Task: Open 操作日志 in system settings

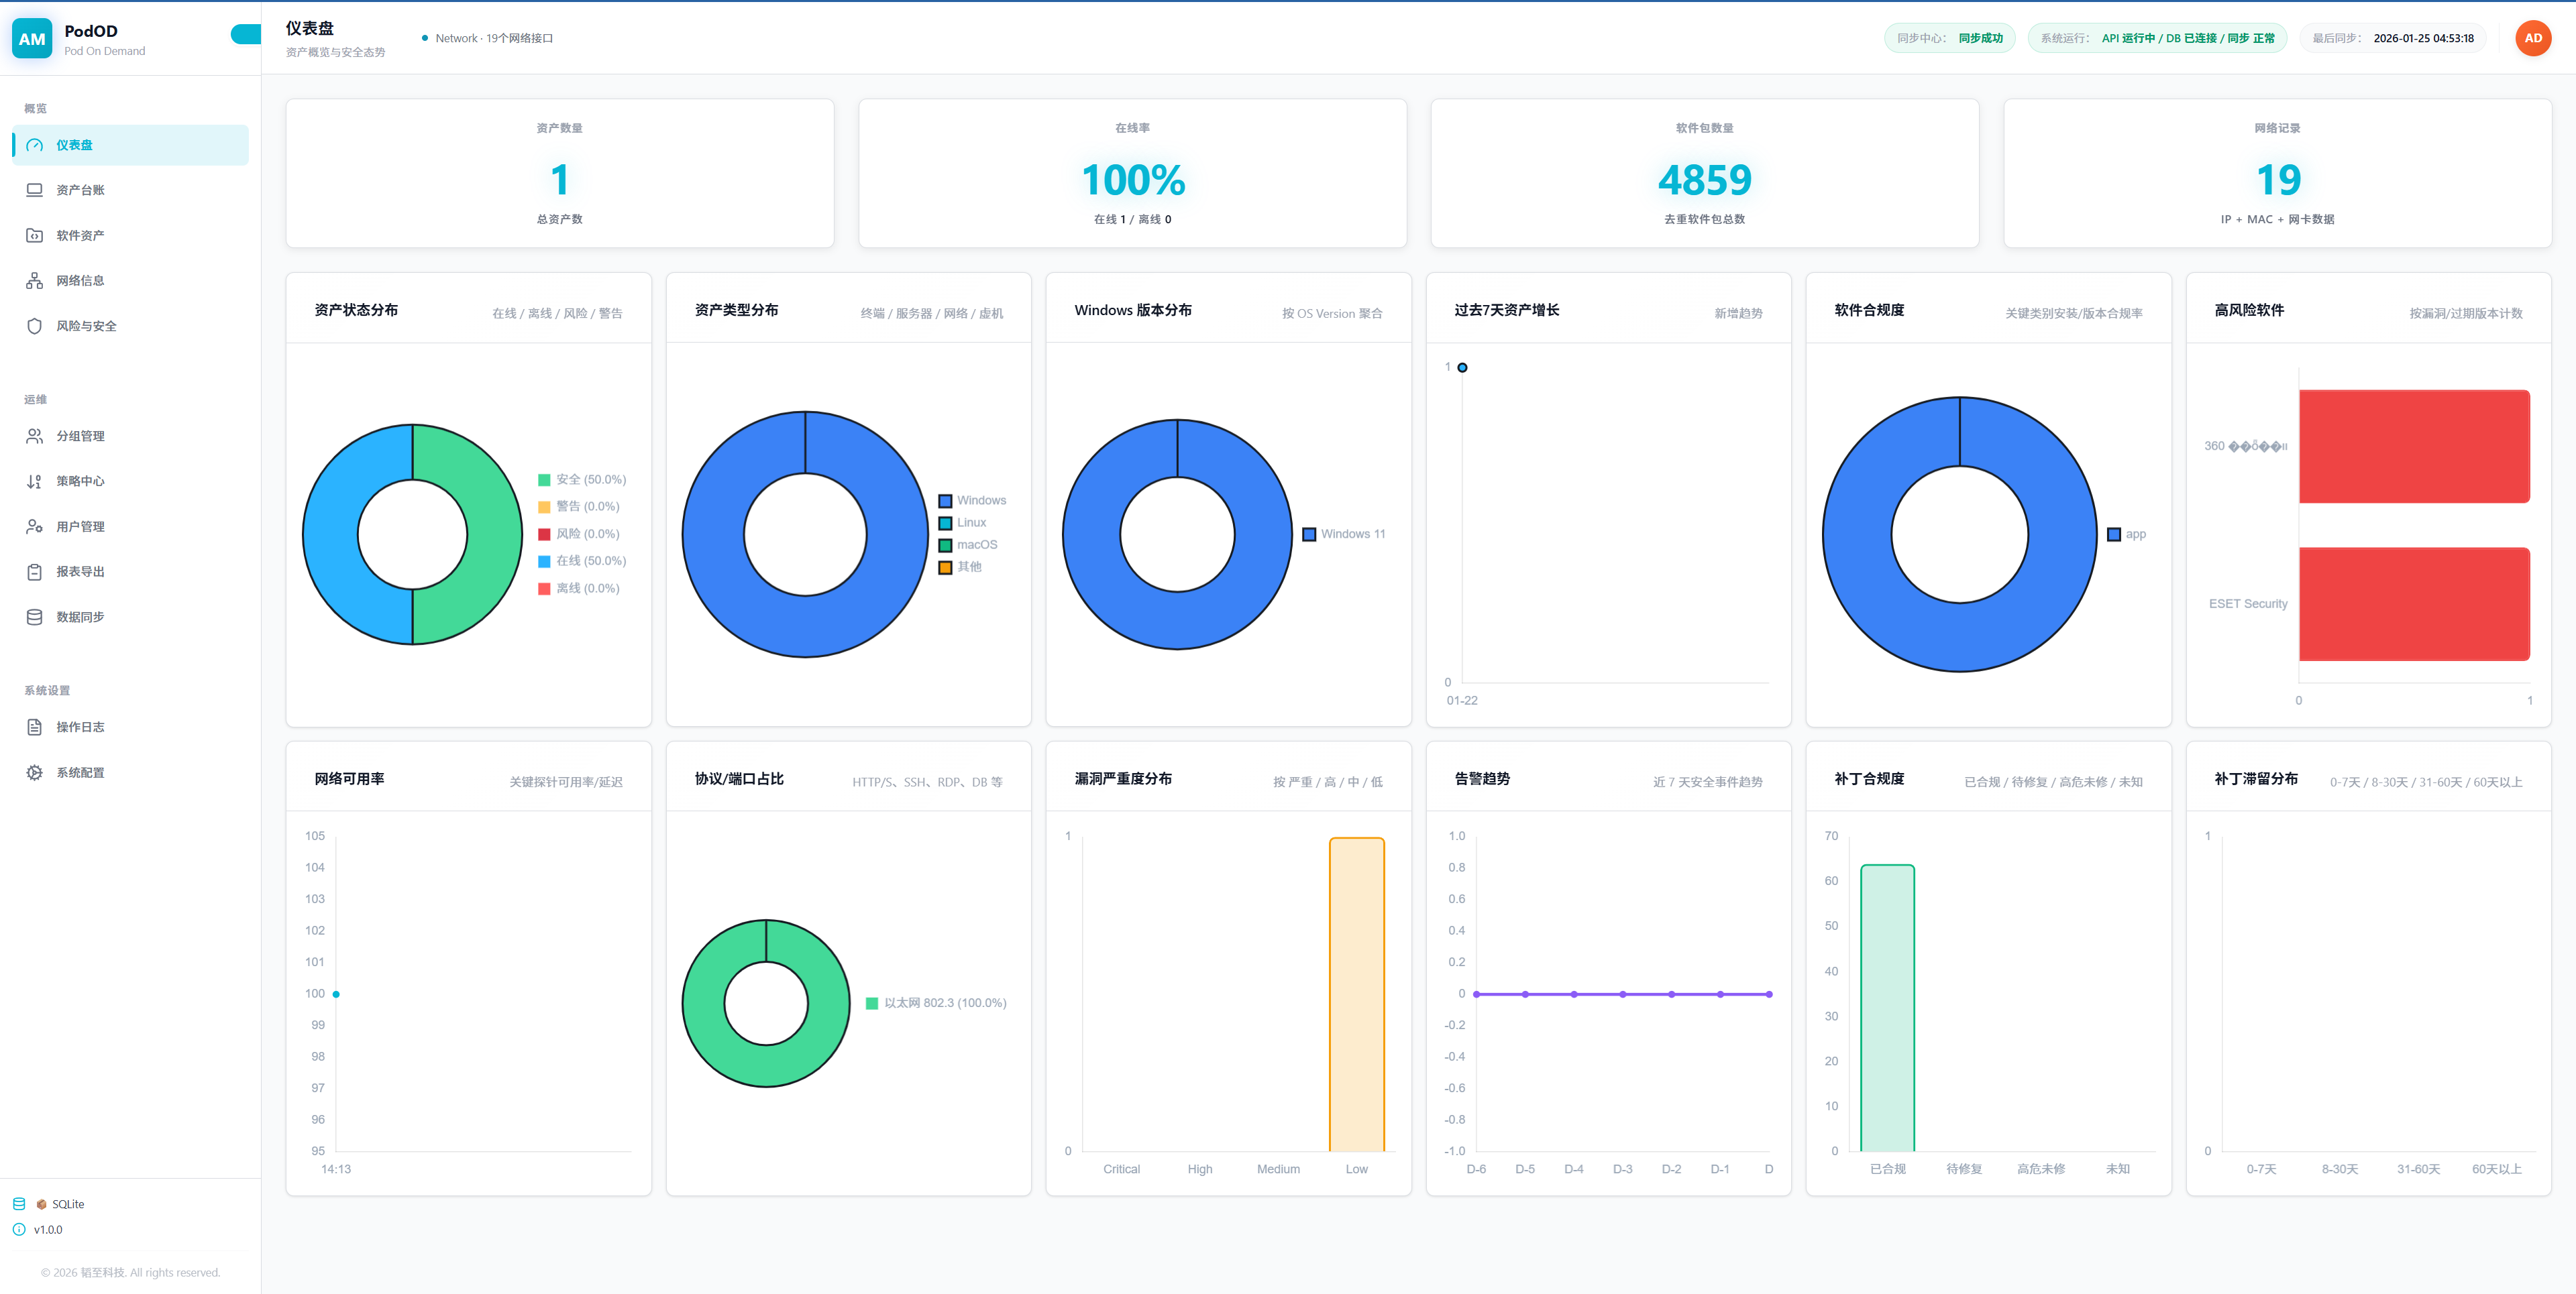Action: [80, 726]
